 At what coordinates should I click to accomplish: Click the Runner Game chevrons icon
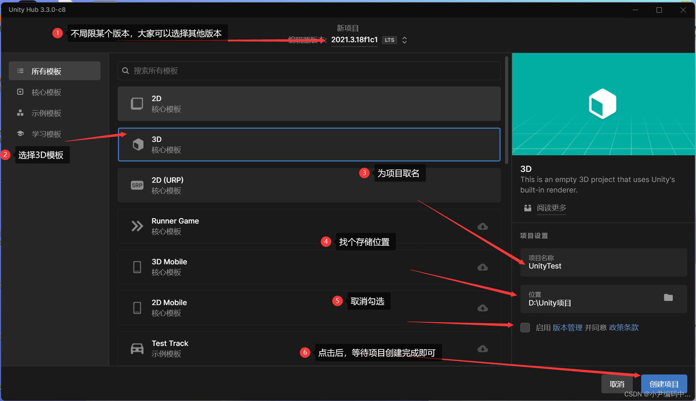137,226
